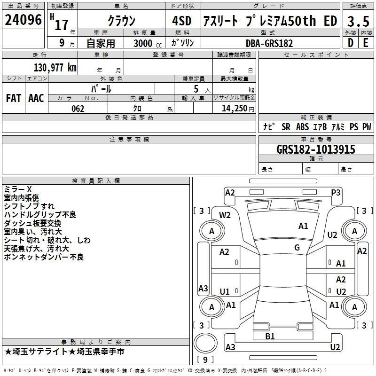The height and width of the screenshot is (376, 376).
Task: Click the 譲渡書類期限 header
Action: (x=234, y=55)
